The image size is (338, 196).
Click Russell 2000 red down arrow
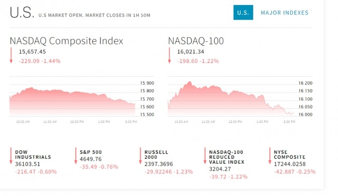point(140,156)
